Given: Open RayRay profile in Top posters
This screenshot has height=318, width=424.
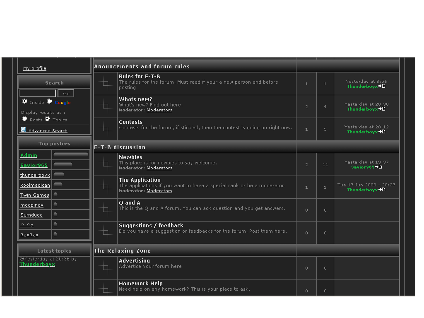Looking at the screenshot, I should (29, 235).
